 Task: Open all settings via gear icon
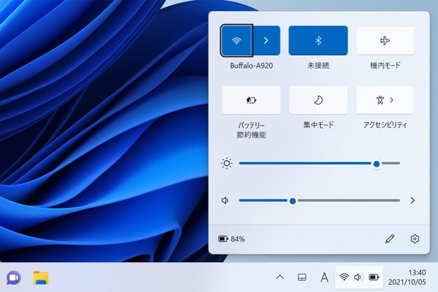[415, 239]
